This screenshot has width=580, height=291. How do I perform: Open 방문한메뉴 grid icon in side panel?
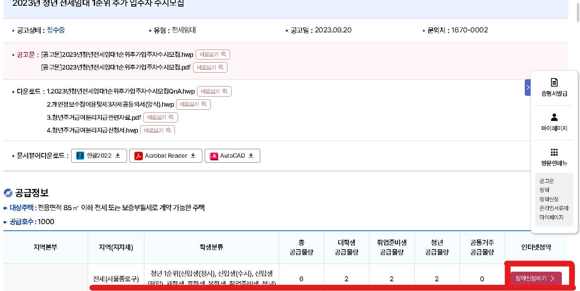554,152
